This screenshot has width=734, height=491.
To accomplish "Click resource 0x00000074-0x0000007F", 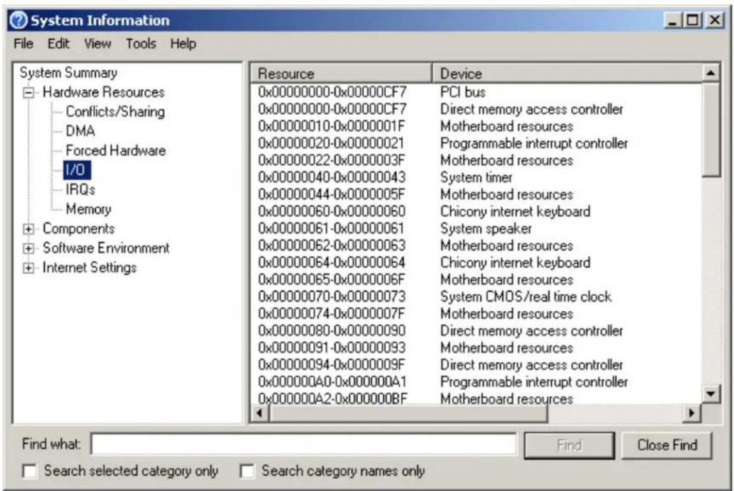I will [332, 314].
